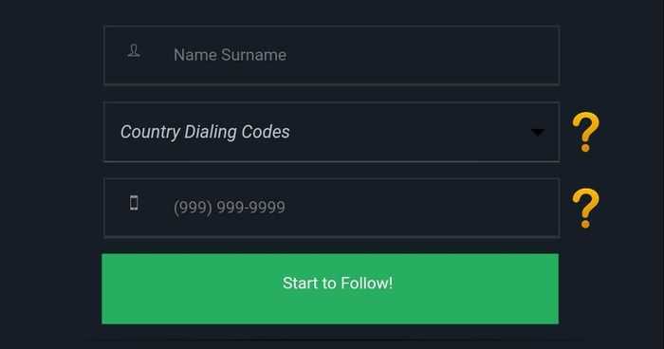The image size is (664, 349).
Task: Click the black dropdown arrow triangle
Action: (x=538, y=133)
